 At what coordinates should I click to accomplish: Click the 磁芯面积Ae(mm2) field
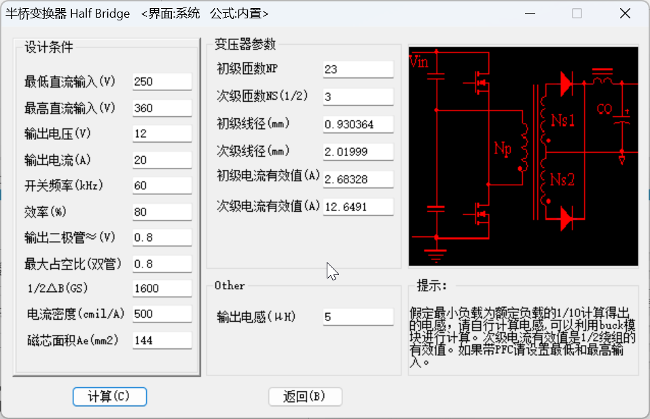[162, 340]
